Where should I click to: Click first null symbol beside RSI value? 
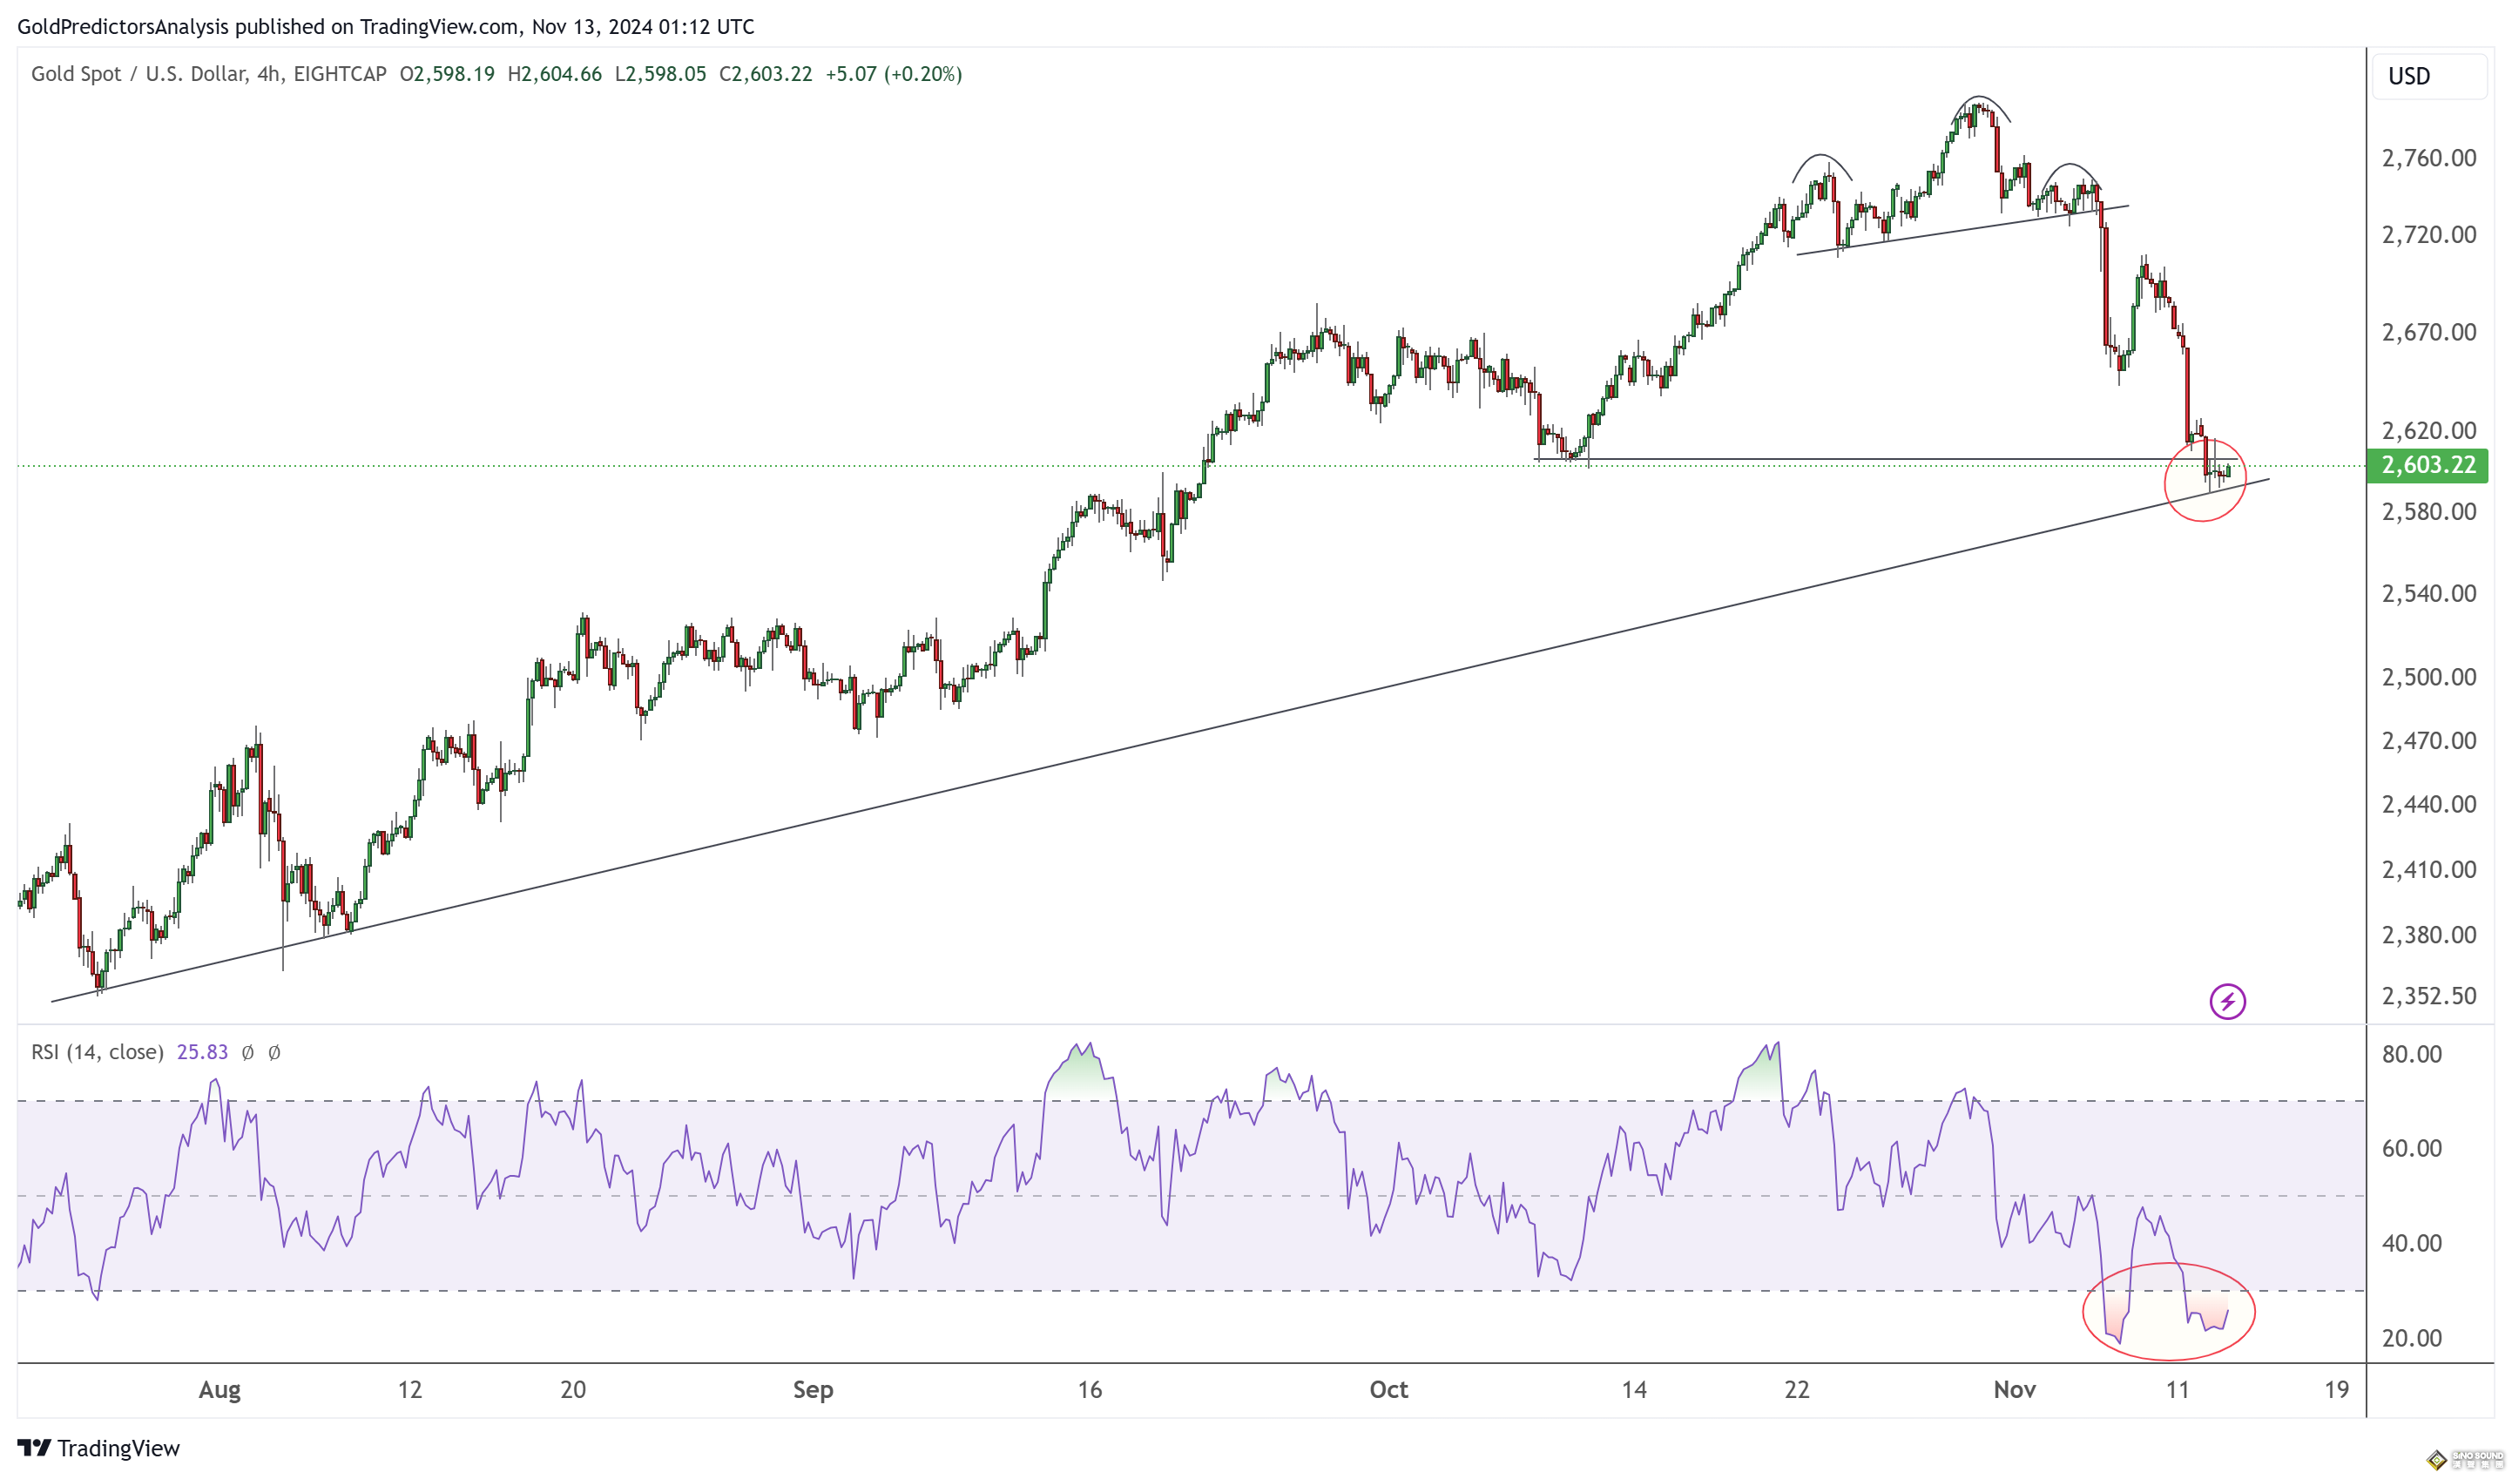point(248,1052)
